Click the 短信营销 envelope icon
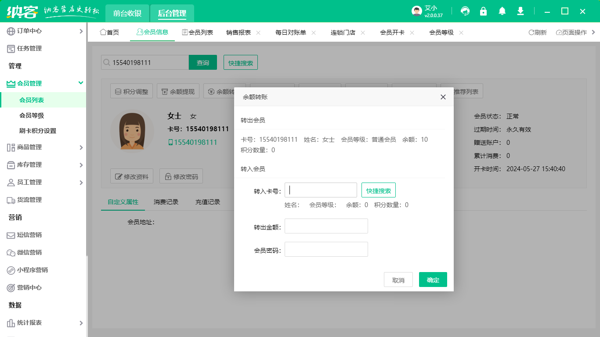600x337 pixels. [10, 235]
